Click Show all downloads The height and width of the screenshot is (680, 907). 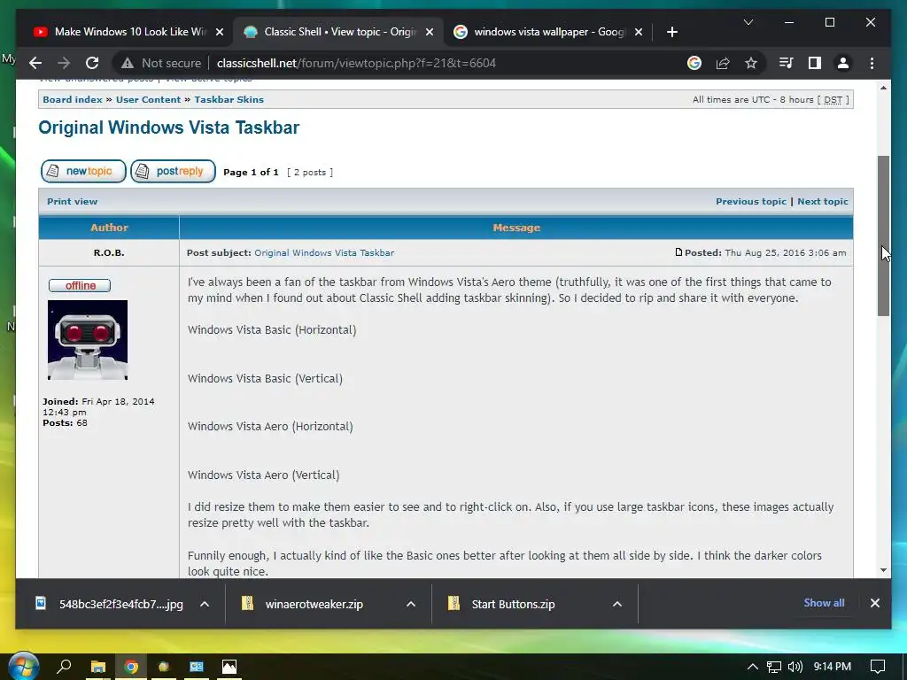(x=824, y=602)
